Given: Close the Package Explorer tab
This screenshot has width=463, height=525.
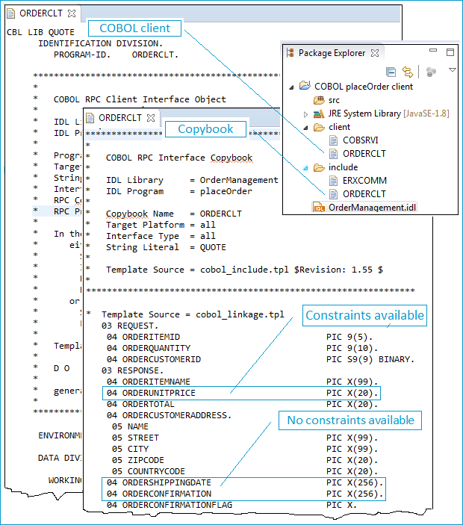Looking at the screenshot, I should click(x=375, y=53).
